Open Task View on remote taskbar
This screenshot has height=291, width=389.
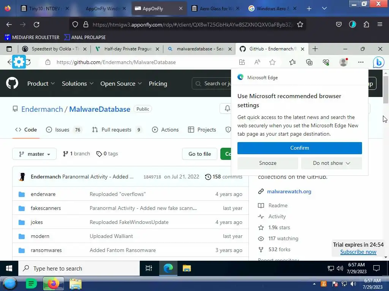pyautogui.click(x=149, y=268)
